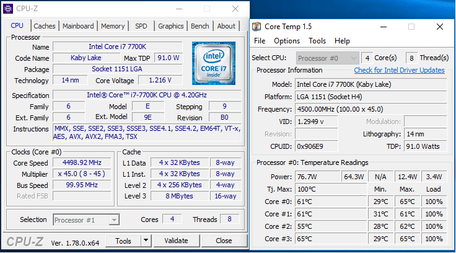Click the Model field in Core Temp
Screen dimensions: 456x253
[370, 84]
